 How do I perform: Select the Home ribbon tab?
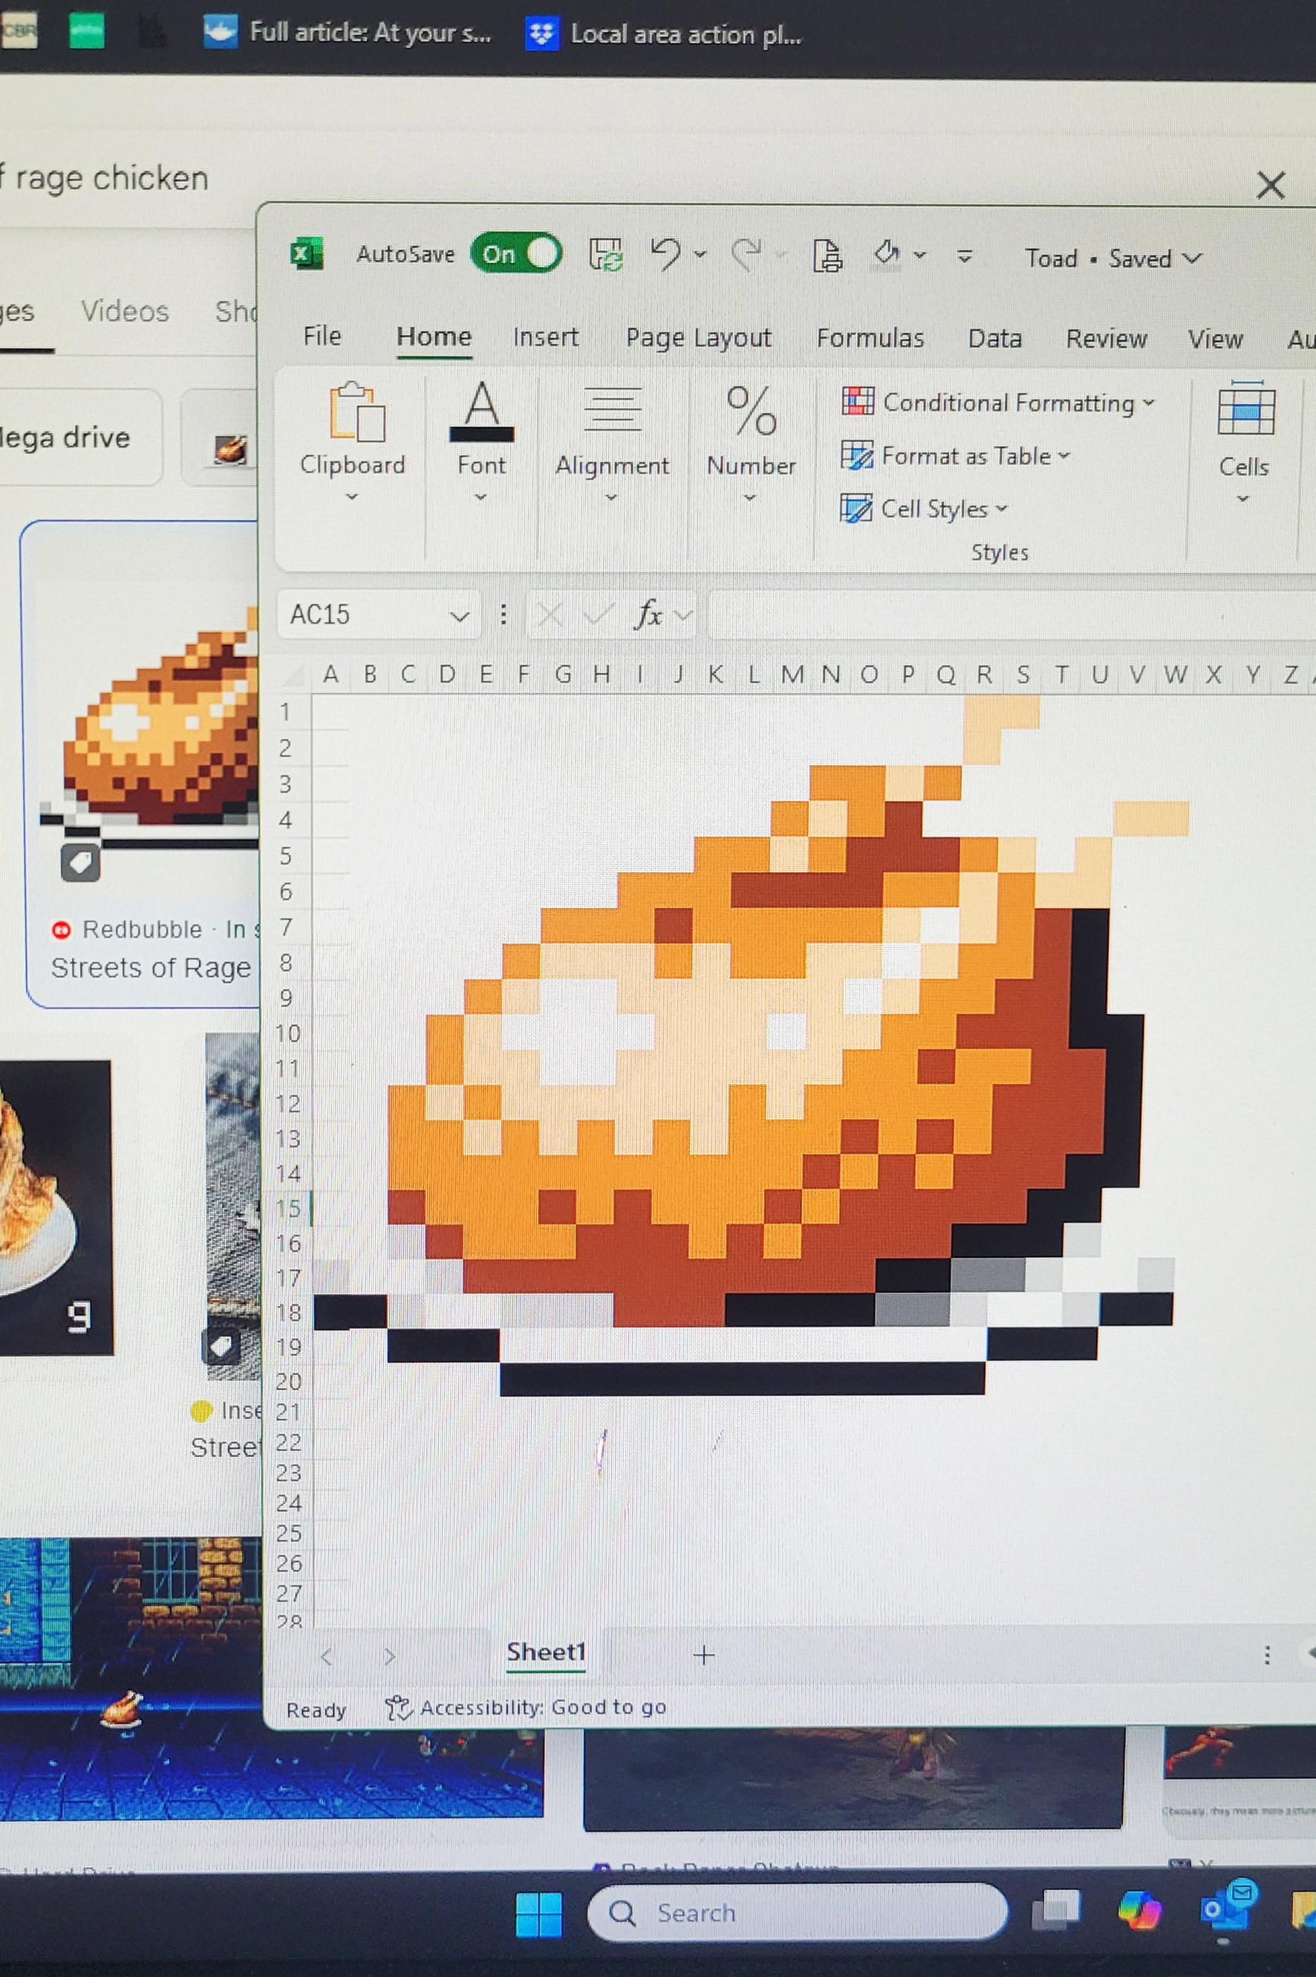(x=434, y=337)
